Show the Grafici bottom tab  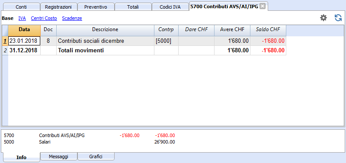point(96,157)
